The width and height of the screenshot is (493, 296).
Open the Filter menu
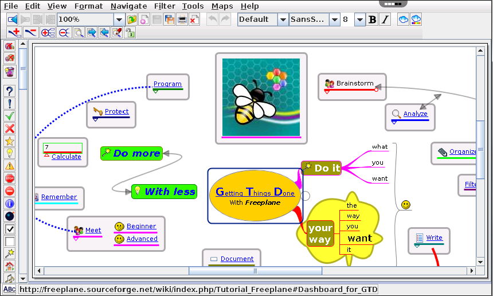point(165,6)
